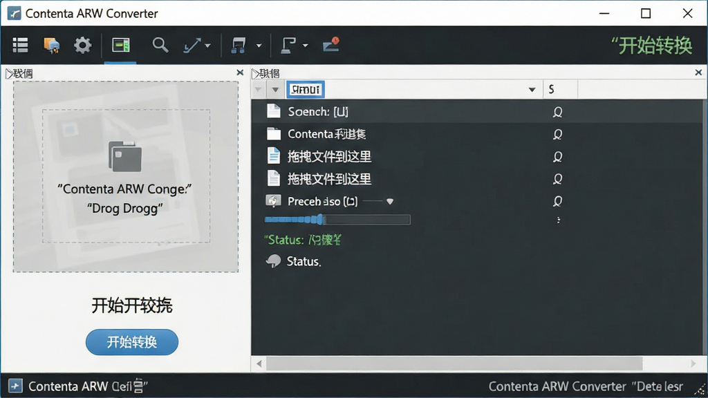The width and height of the screenshot is (708, 398).
Task: Click the monitor stand toolbar icon
Action: pyautogui.click(x=288, y=45)
